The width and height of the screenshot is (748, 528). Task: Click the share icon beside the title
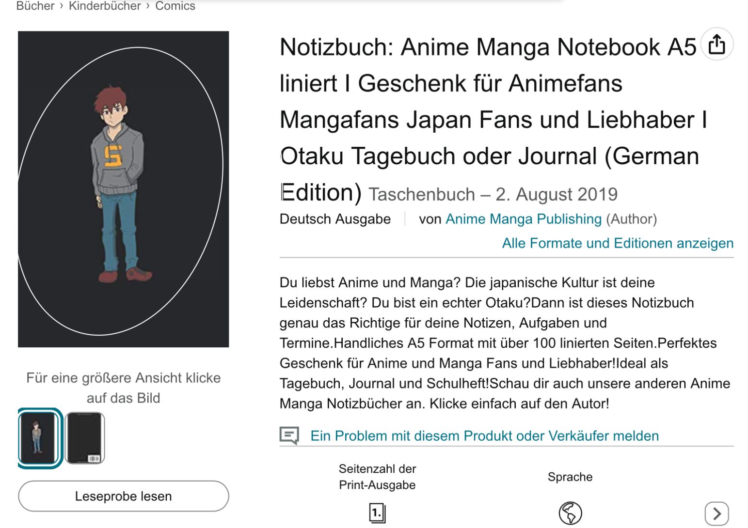716,45
